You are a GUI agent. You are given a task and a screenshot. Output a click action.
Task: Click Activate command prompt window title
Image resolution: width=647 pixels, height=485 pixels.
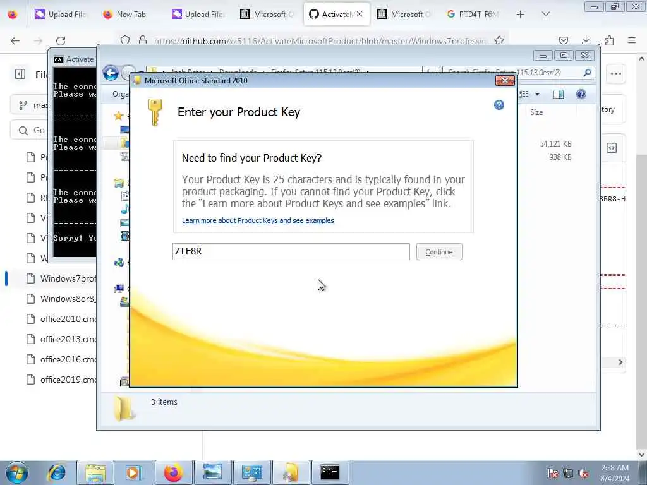point(80,59)
